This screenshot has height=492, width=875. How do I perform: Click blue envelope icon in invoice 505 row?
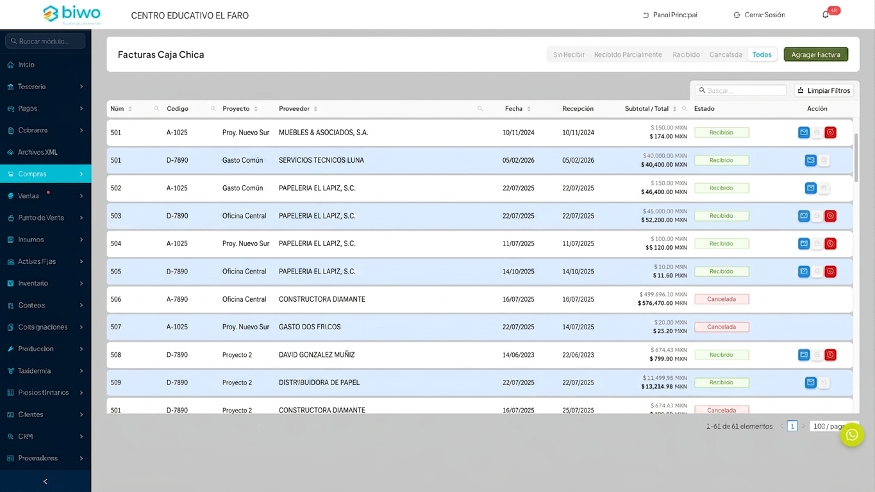tap(804, 272)
